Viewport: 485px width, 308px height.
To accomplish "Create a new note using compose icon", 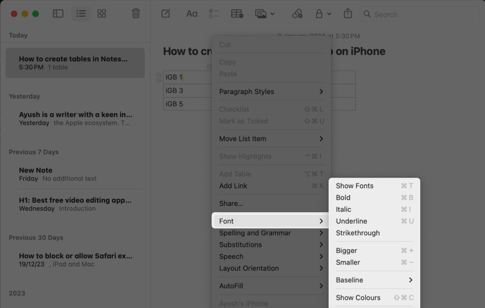I will [166, 13].
